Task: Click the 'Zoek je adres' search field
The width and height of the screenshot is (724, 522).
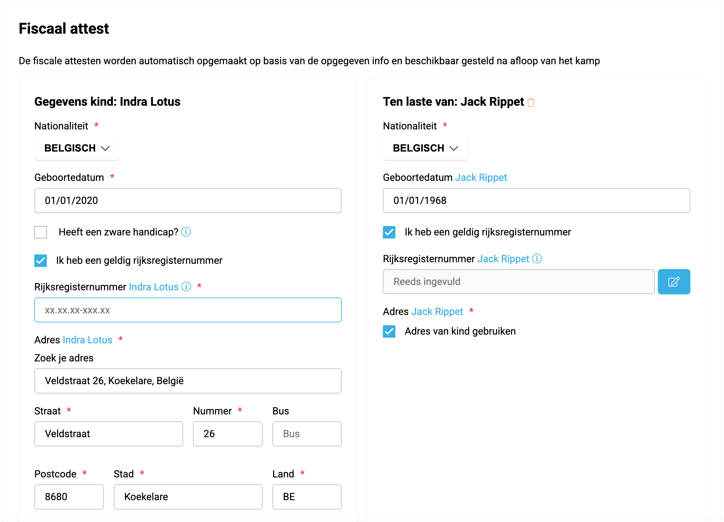Action: coord(188,381)
